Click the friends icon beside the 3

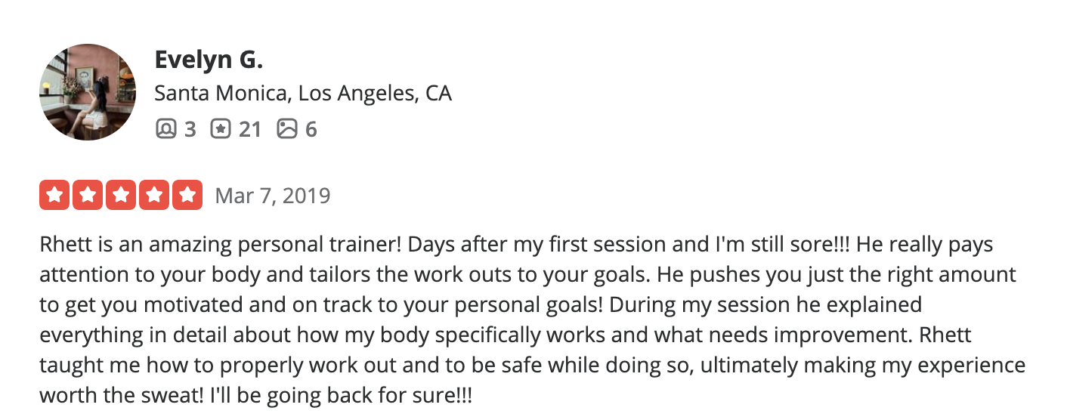[165, 129]
